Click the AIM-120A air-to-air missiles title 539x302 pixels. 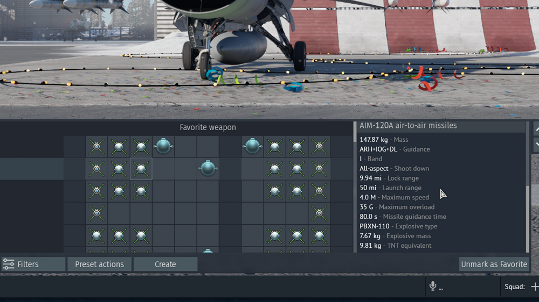408,125
